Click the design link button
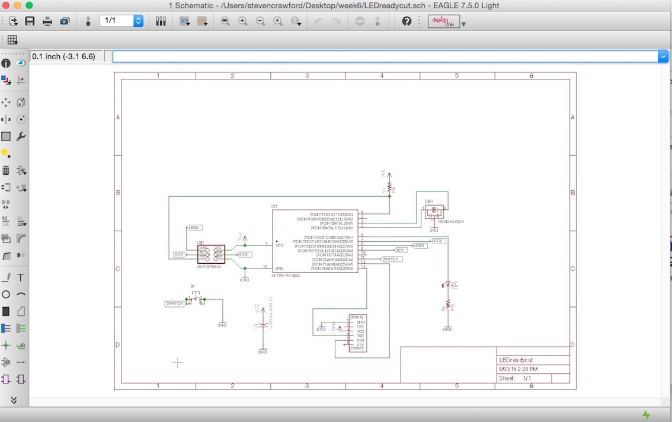The width and height of the screenshot is (672, 422). coord(444,21)
